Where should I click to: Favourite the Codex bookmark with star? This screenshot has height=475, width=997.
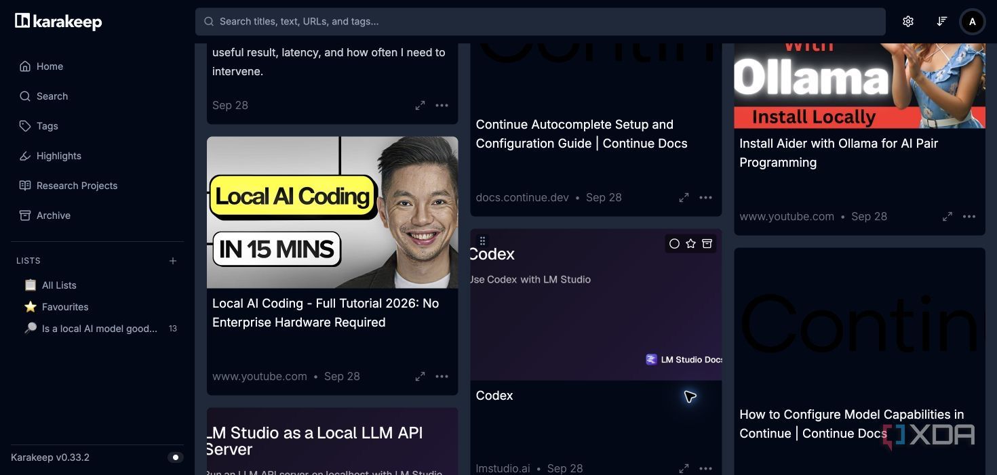690,244
